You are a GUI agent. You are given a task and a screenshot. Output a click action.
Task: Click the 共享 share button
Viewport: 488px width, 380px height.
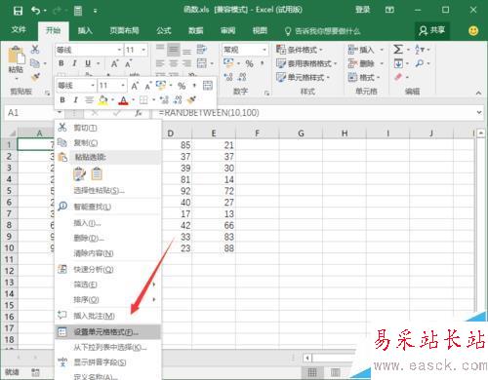click(x=432, y=30)
